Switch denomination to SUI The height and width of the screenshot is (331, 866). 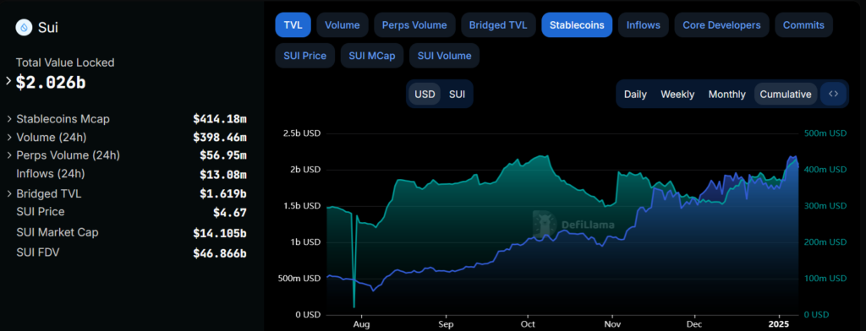click(x=457, y=94)
